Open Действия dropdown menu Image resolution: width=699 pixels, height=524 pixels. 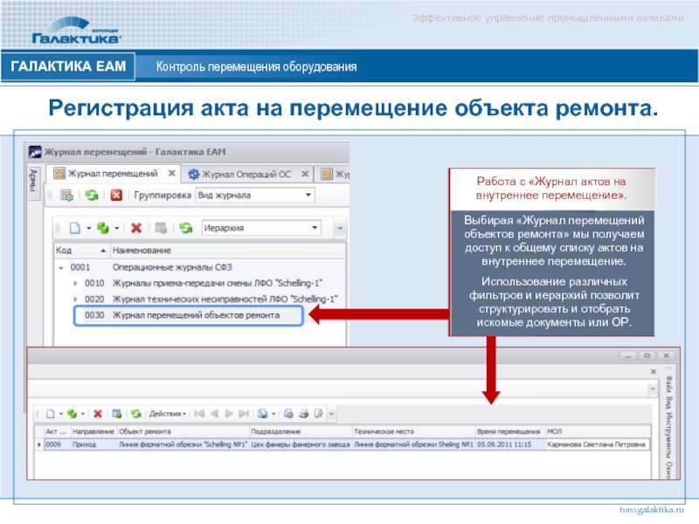(x=168, y=414)
